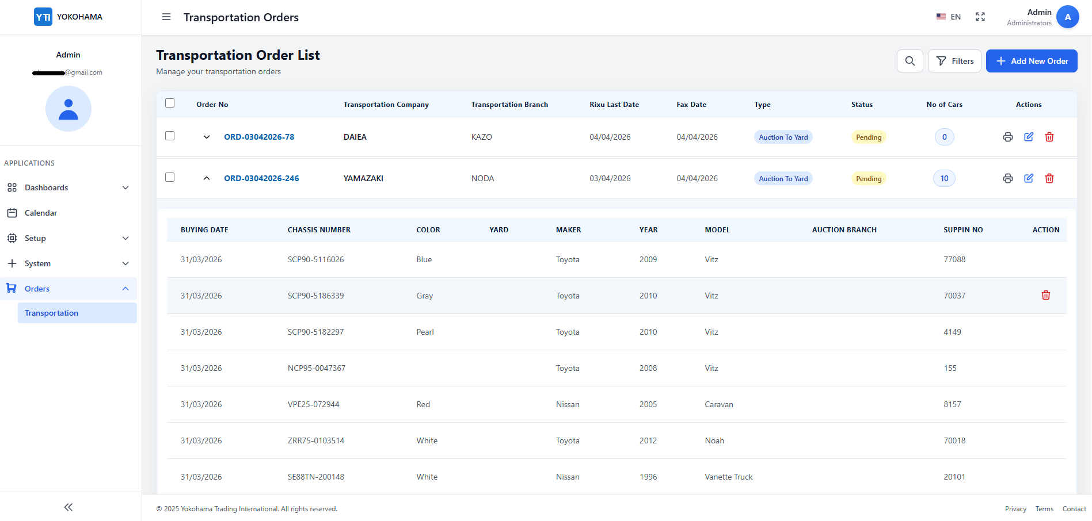
Task: Expand the Dashboards menu
Action: [69, 187]
